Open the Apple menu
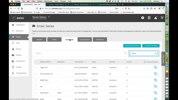 [12, 1]
